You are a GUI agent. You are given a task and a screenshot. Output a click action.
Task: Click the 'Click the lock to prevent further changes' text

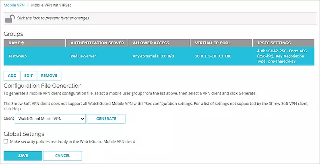pos(53,18)
